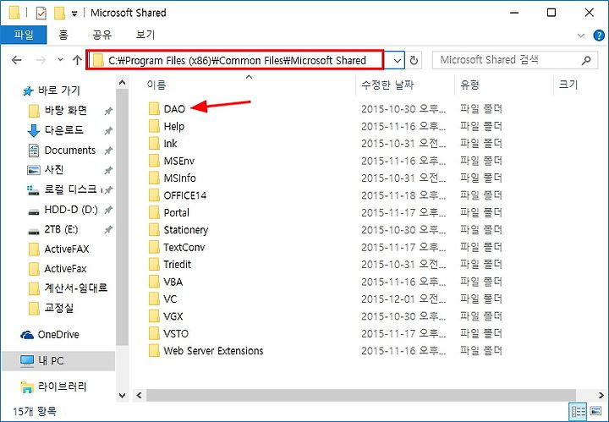The width and height of the screenshot is (609, 422).
Task: Select the Portal folder icon
Action: [x=155, y=212]
